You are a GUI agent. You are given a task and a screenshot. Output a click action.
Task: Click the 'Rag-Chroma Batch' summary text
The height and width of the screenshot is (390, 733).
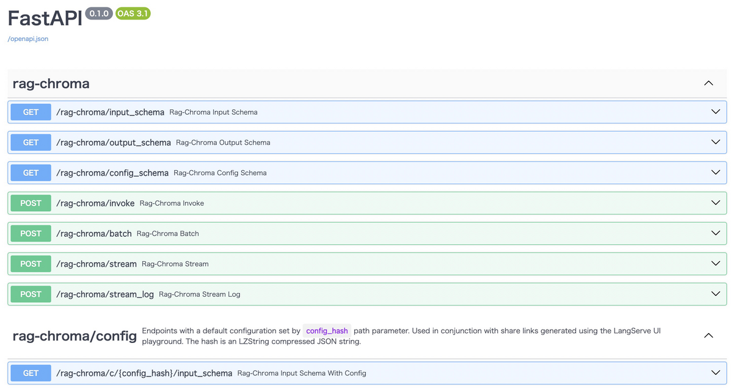(168, 233)
